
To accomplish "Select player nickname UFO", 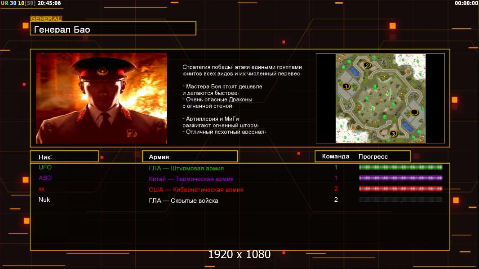I will (x=45, y=167).
